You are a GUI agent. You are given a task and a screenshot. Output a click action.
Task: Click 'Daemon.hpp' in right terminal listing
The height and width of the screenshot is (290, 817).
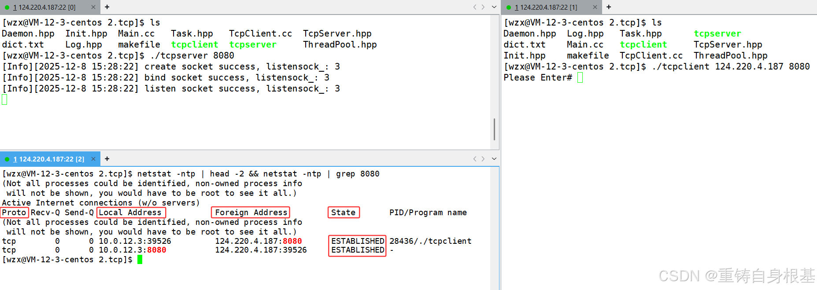click(x=530, y=33)
